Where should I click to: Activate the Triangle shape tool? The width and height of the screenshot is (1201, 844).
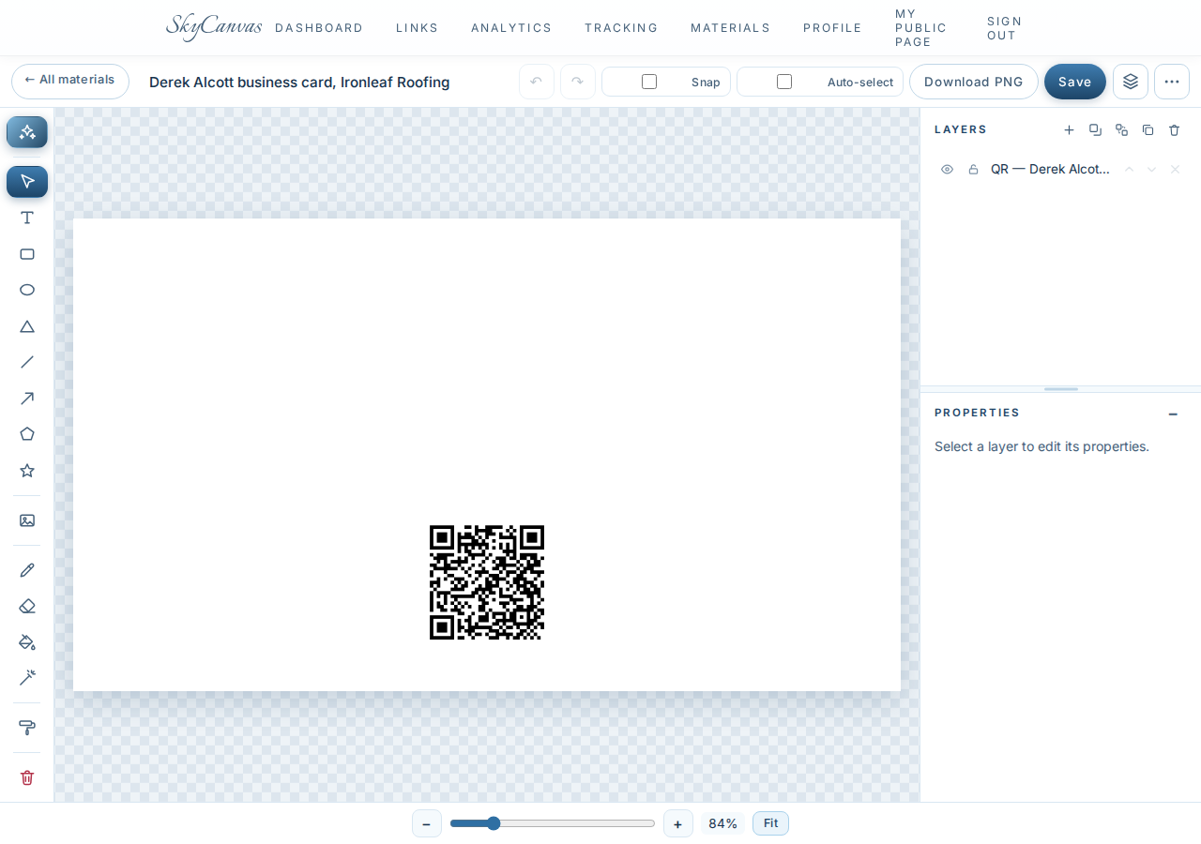tap(27, 326)
